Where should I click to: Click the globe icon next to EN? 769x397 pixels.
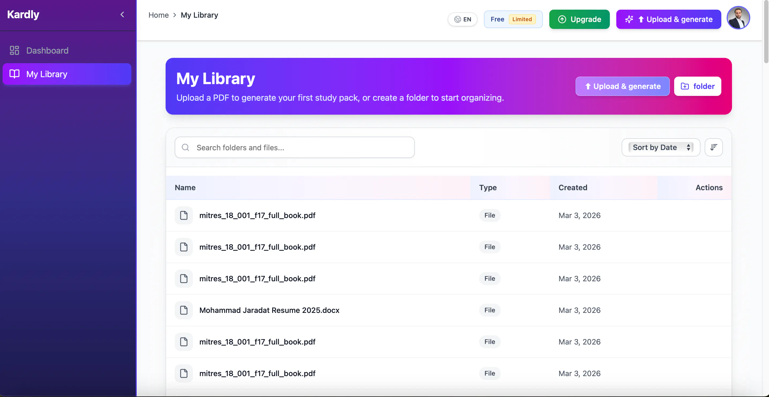tap(457, 19)
